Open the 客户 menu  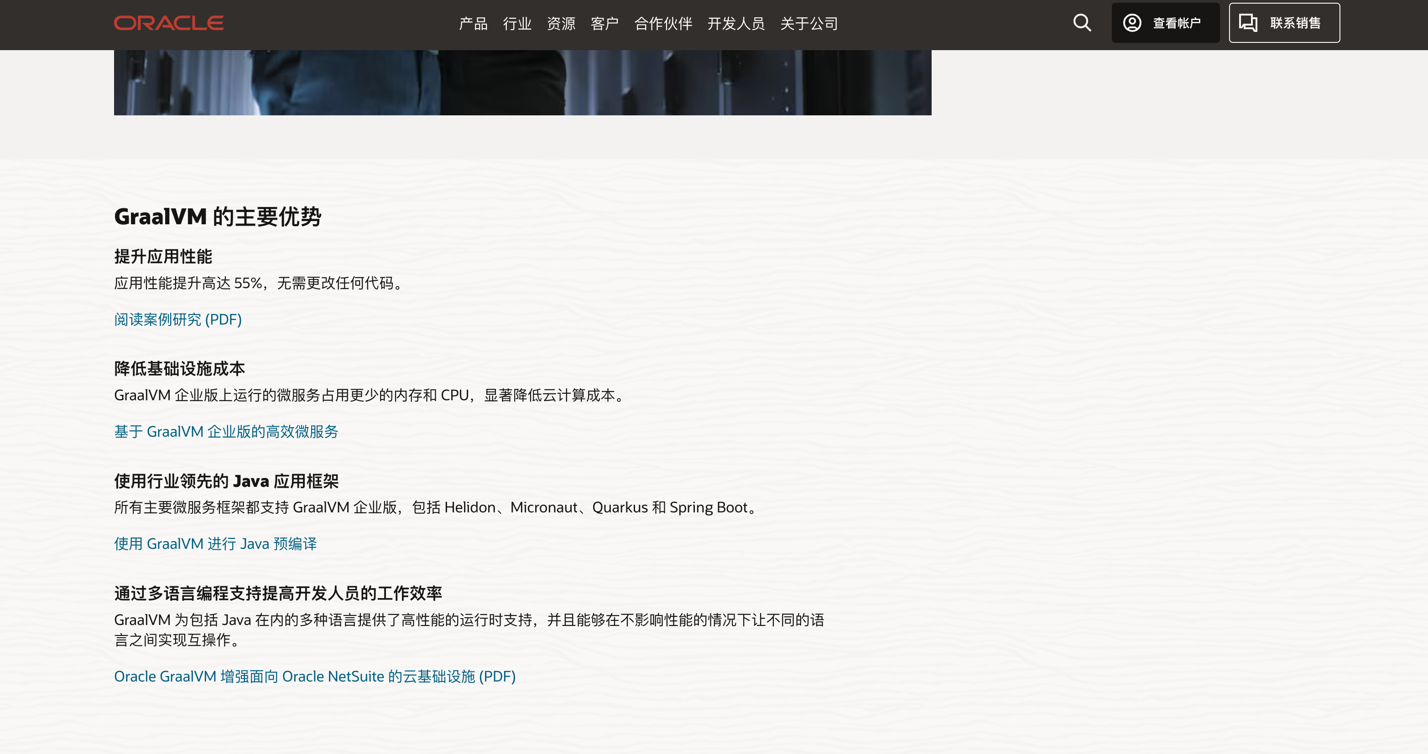[604, 23]
